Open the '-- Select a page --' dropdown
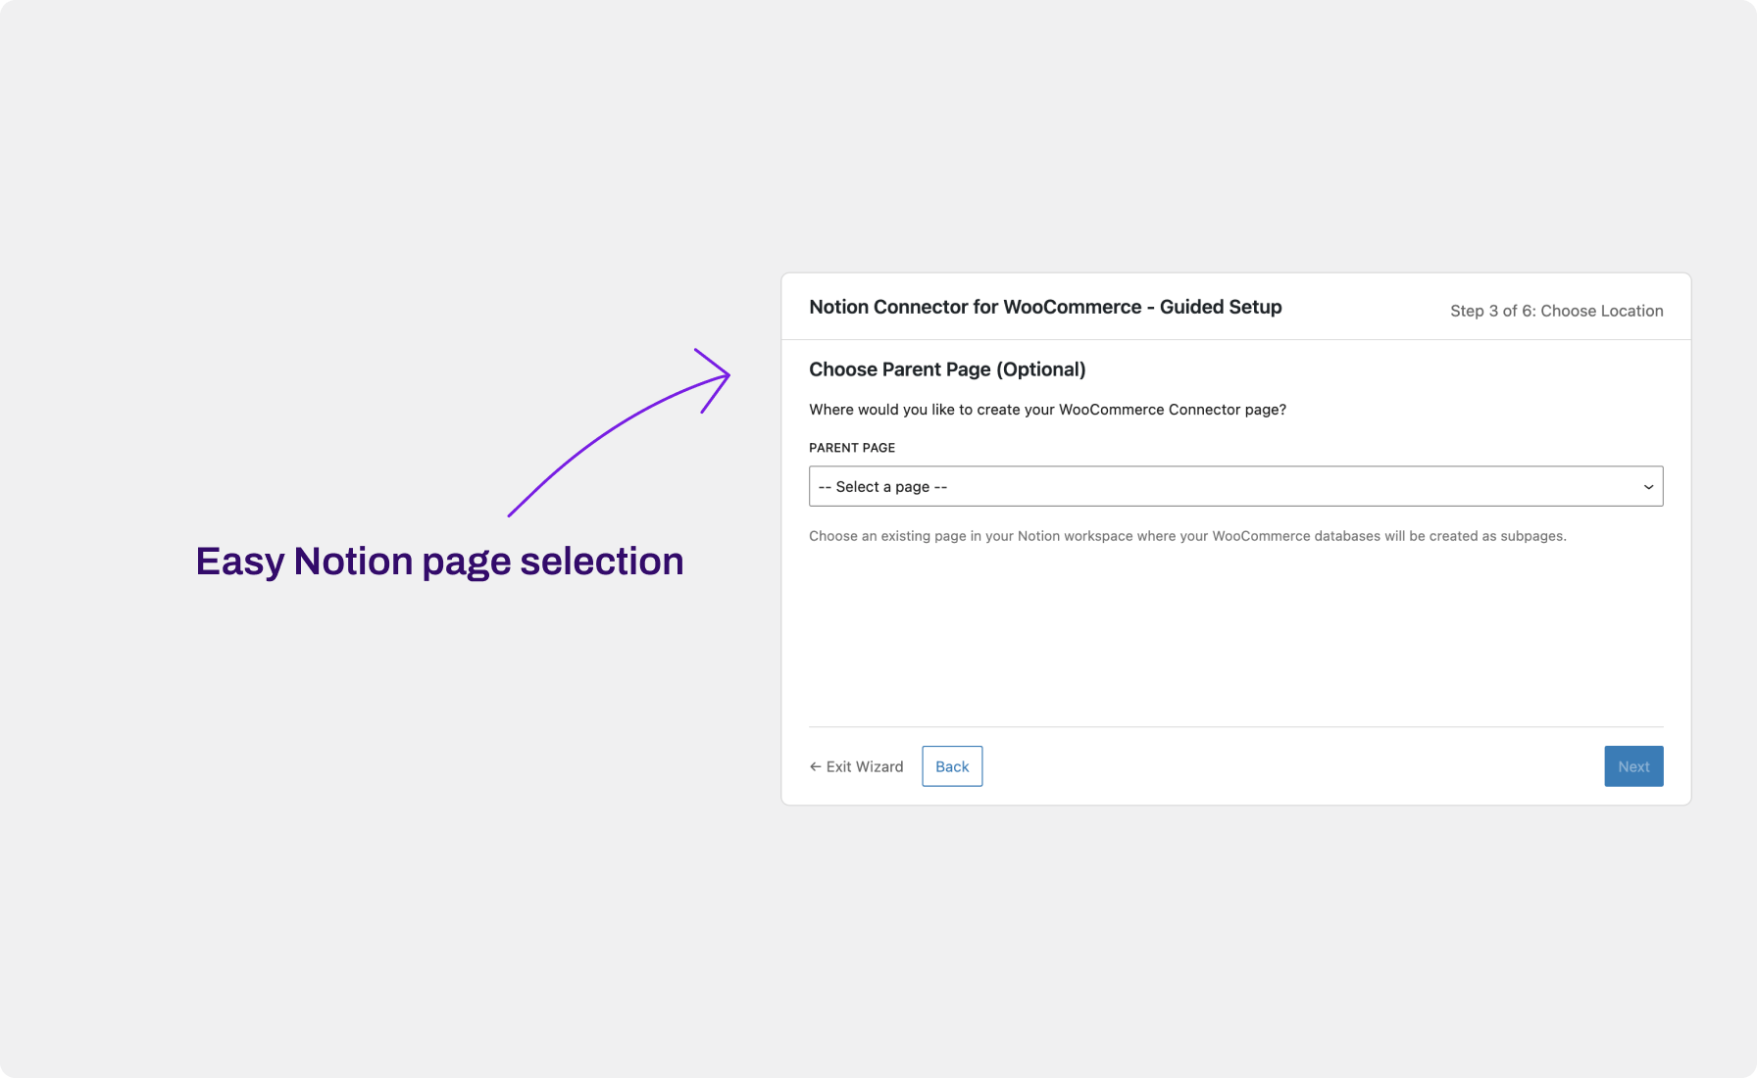The height and width of the screenshot is (1078, 1757). (1235, 485)
